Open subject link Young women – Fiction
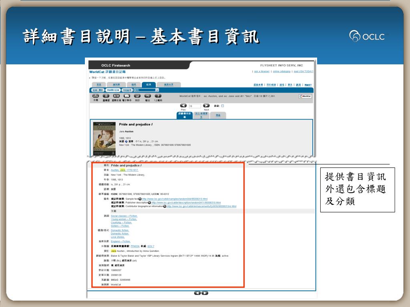 point(124,219)
